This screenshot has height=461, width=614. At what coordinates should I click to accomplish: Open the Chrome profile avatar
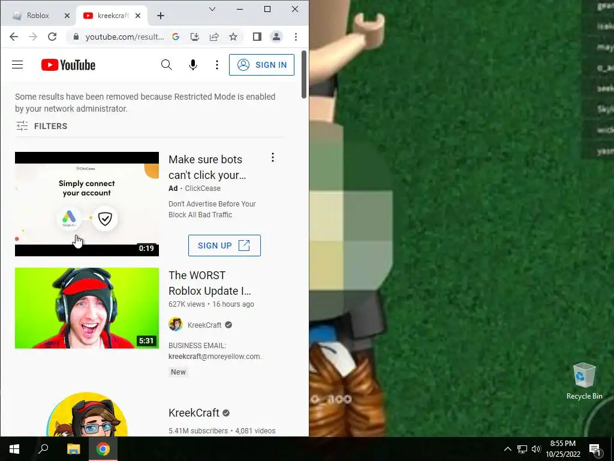point(276,37)
